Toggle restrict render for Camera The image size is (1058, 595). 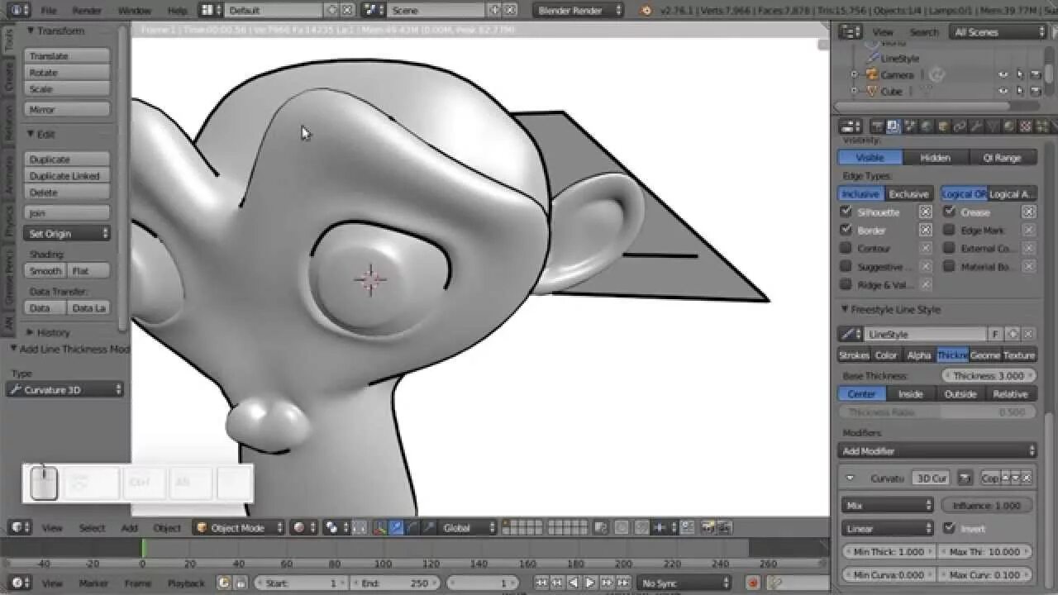click(1035, 74)
